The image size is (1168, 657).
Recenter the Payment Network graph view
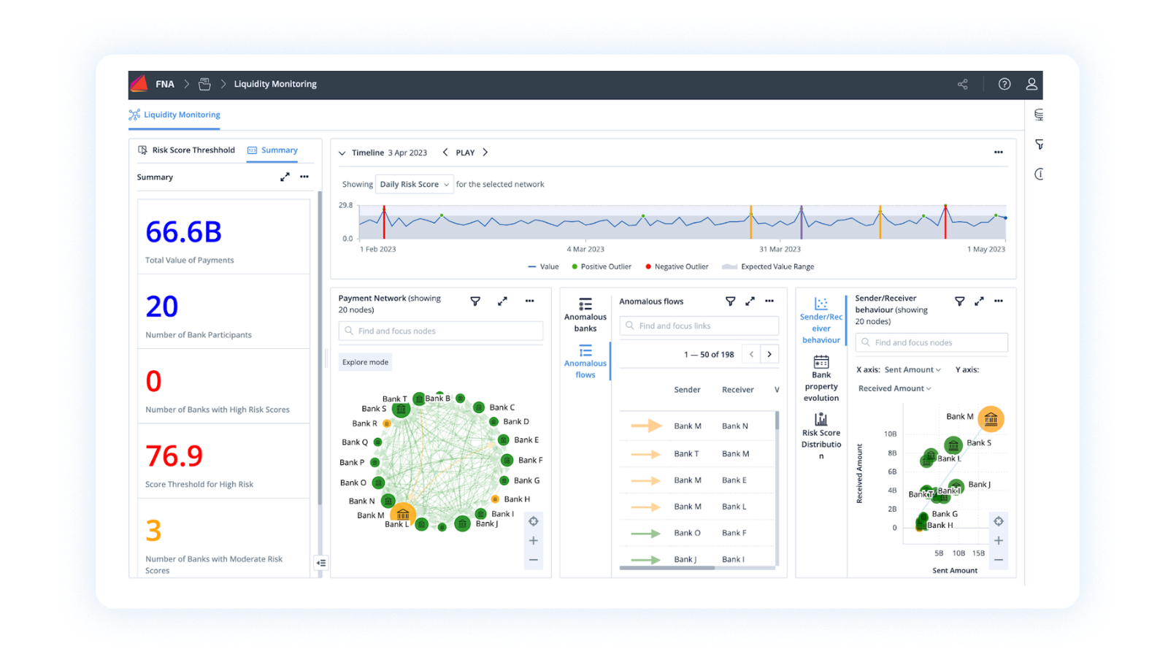click(x=534, y=521)
